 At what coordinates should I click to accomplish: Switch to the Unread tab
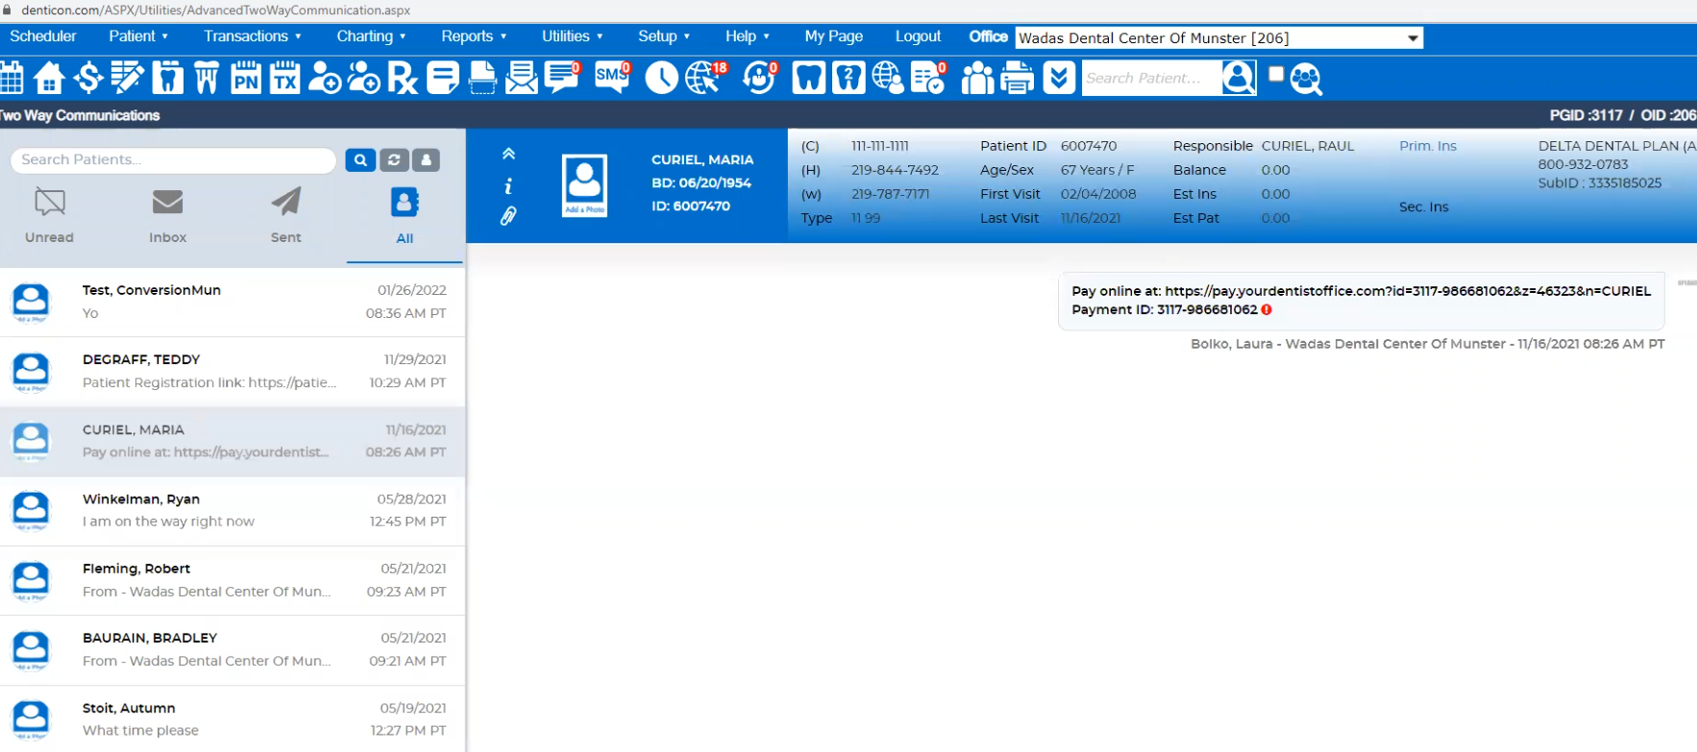point(49,216)
